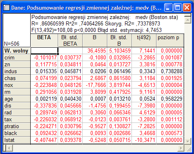Select the chas row header
Image resolution: width=194 pixels, height=154 pixels.
pyautogui.click(x=17, y=78)
